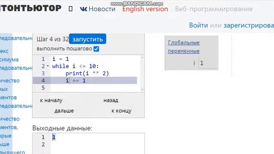274x154 pixels.
Task: Open Глобальные переменные link
Action: coord(184,47)
